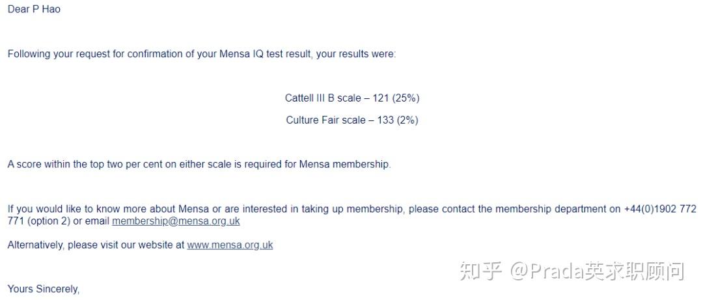The height and width of the screenshot is (300, 703).
Task: Click the Culture Fair score 133
Action: tap(385, 120)
